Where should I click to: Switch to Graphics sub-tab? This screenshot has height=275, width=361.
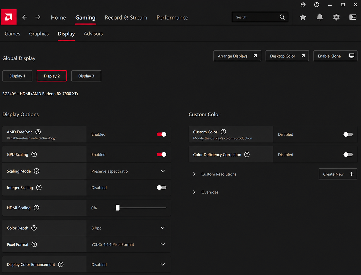click(39, 34)
